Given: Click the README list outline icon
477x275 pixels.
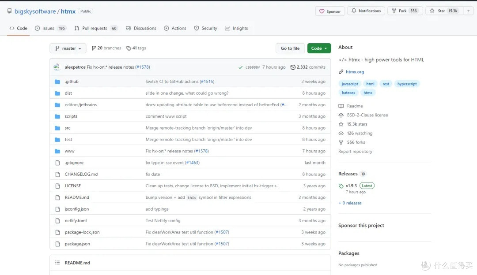Looking at the screenshot, I should pos(57,263).
